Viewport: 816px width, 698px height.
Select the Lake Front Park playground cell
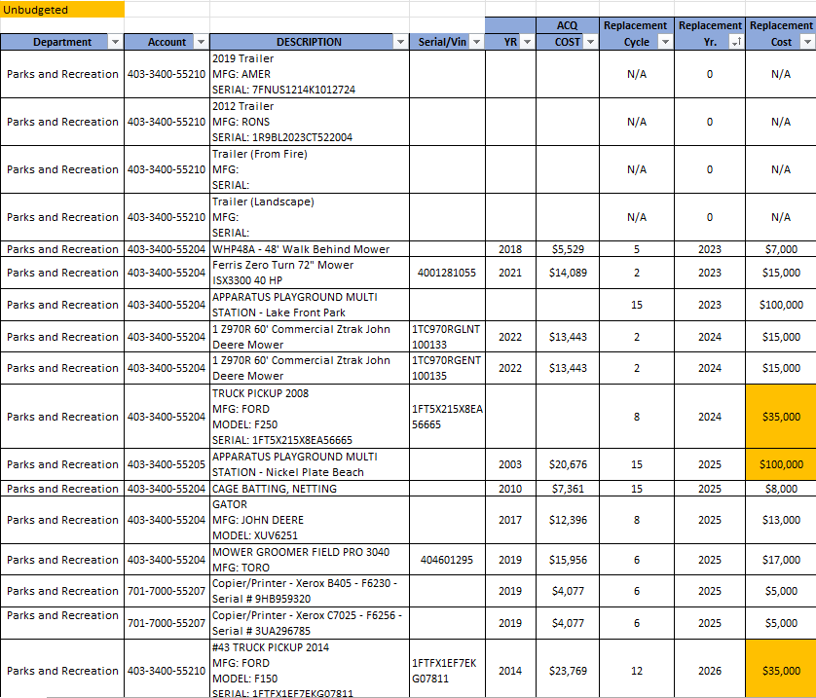pos(309,305)
